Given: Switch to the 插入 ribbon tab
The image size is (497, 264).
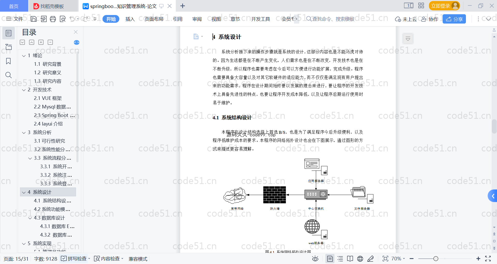Looking at the screenshot, I should pyautogui.click(x=130, y=19).
